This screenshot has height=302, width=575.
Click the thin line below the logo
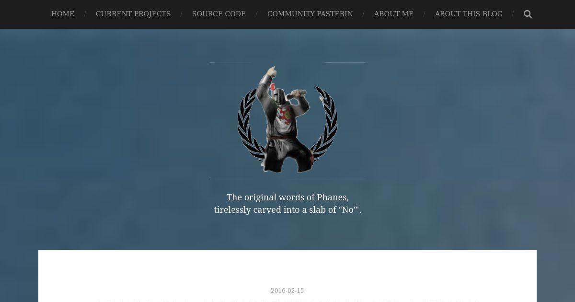pos(287,179)
